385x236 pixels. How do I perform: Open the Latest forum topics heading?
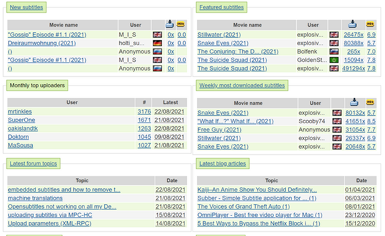click(x=33, y=164)
